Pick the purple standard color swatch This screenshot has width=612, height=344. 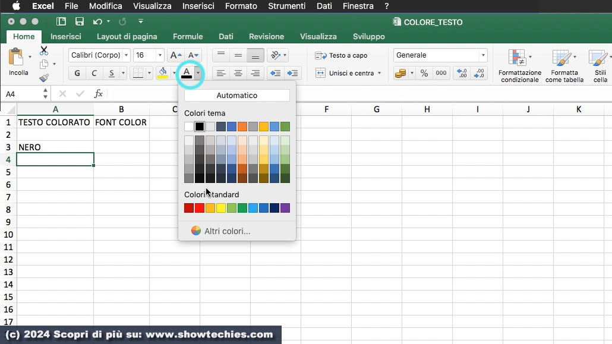click(x=285, y=208)
